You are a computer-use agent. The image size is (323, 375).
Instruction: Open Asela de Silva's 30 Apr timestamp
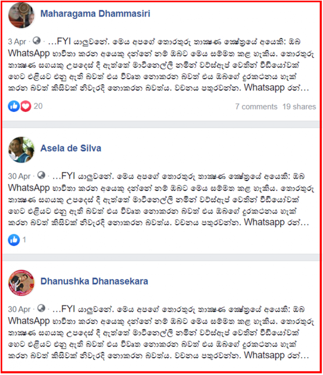tap(19, 176)
